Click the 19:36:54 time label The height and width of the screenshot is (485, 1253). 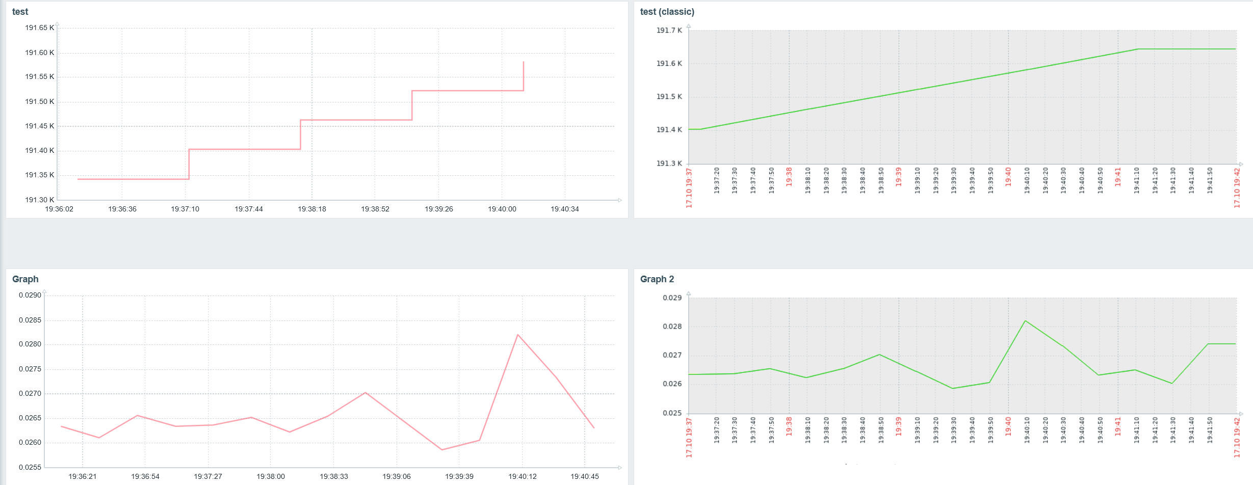click(x=145, y=476)
